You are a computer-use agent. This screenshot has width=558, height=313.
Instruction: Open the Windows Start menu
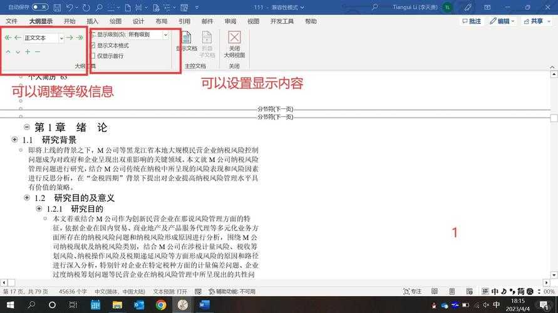coord(10,305)
